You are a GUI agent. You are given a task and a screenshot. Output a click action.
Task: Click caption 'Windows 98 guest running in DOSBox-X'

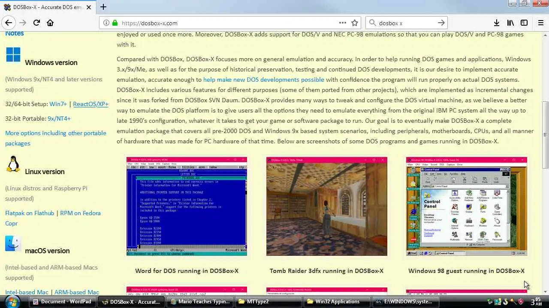466,271
